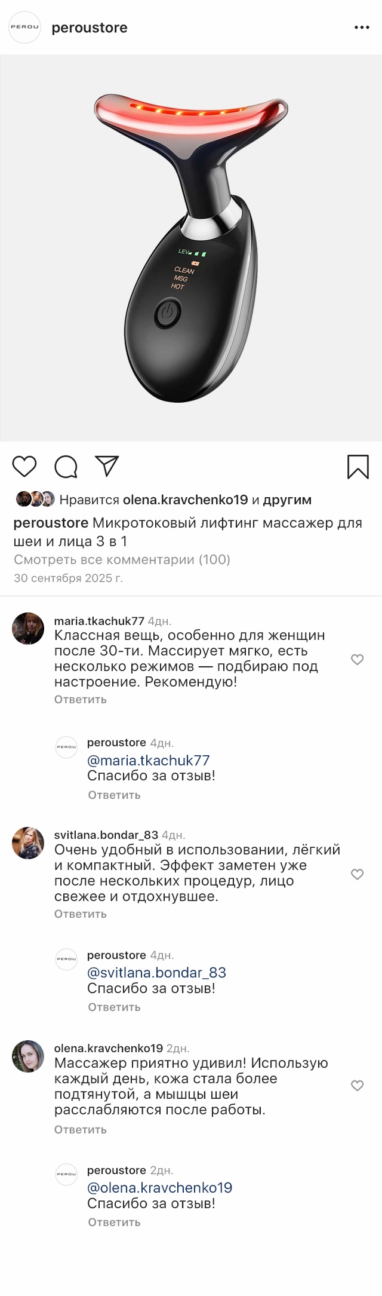Like the post with the heart icon
Viewport: 382px width, 1296px height.
coord(24,466)
